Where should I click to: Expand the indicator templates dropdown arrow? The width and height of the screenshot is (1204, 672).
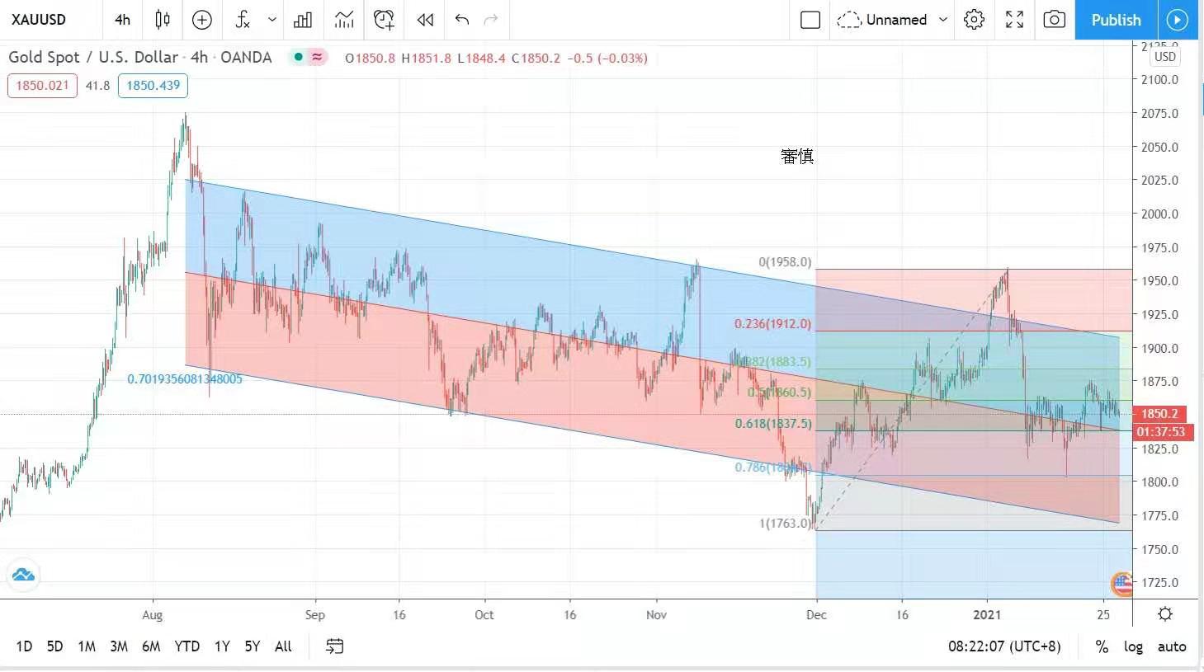click(272, 20)
